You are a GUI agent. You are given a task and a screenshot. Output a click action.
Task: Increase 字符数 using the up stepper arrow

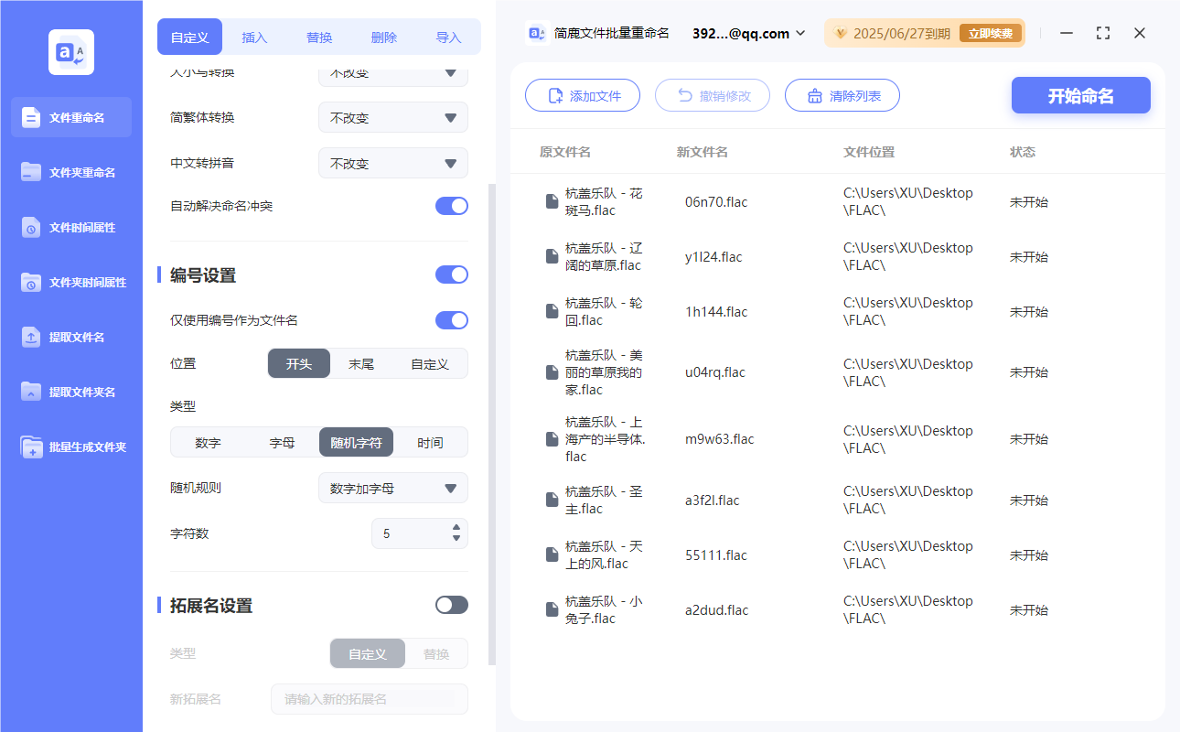coord(456,528)
